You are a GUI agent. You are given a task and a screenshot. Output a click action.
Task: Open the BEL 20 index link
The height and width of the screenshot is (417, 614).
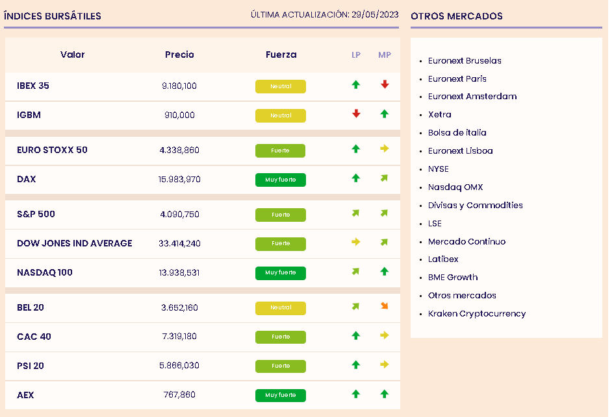(x=30, y=307)
